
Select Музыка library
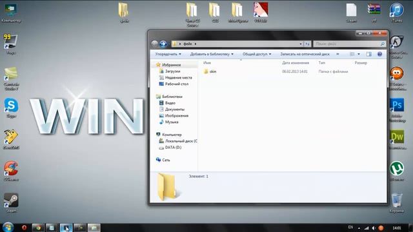point(172,122)
